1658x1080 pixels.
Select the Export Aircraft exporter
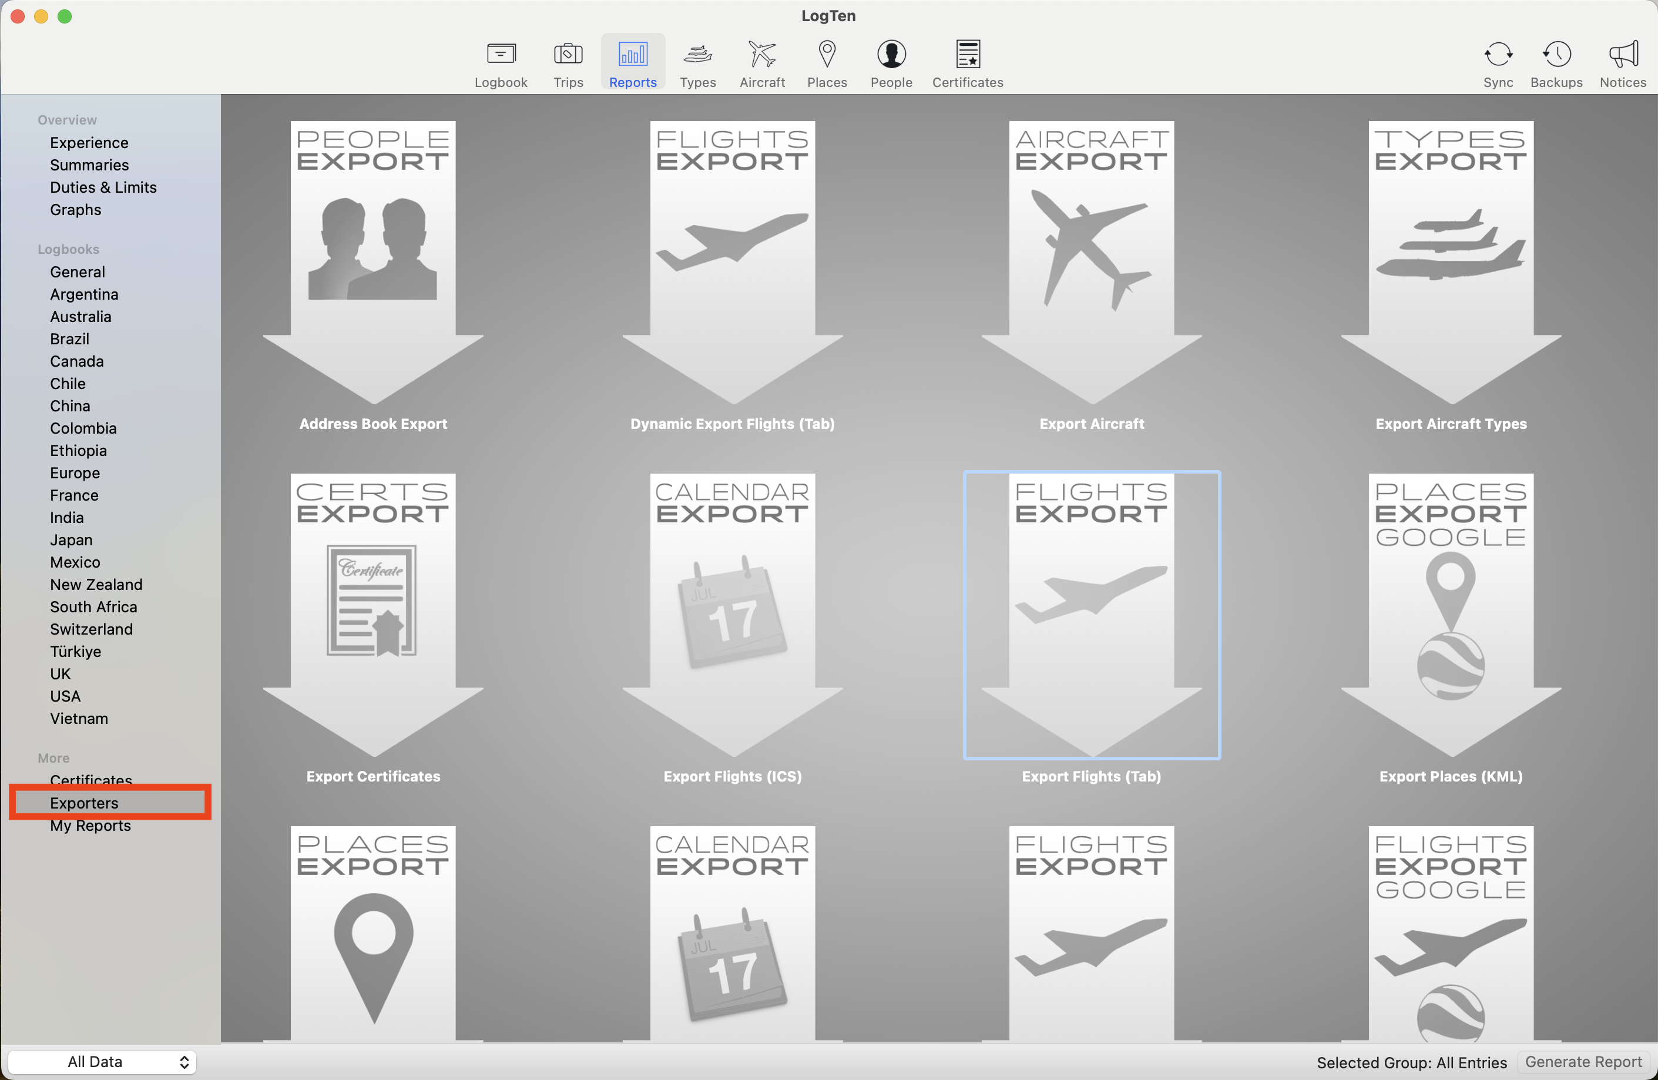coord(1092,276)
